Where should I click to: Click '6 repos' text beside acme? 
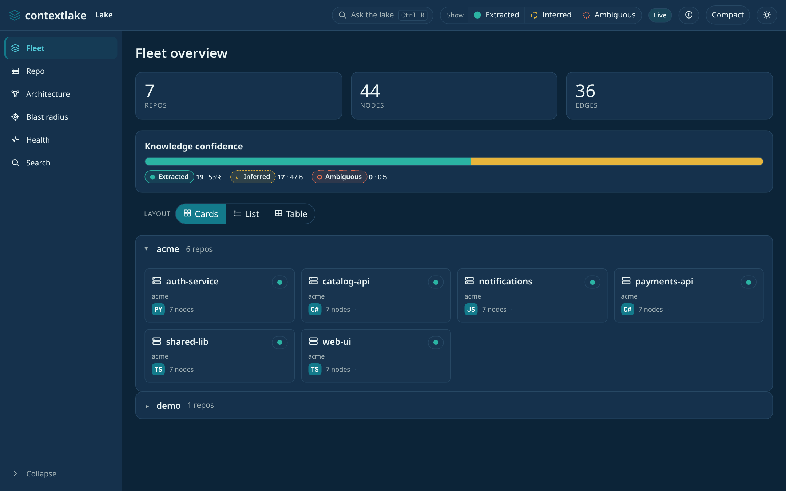coord(199,249)
